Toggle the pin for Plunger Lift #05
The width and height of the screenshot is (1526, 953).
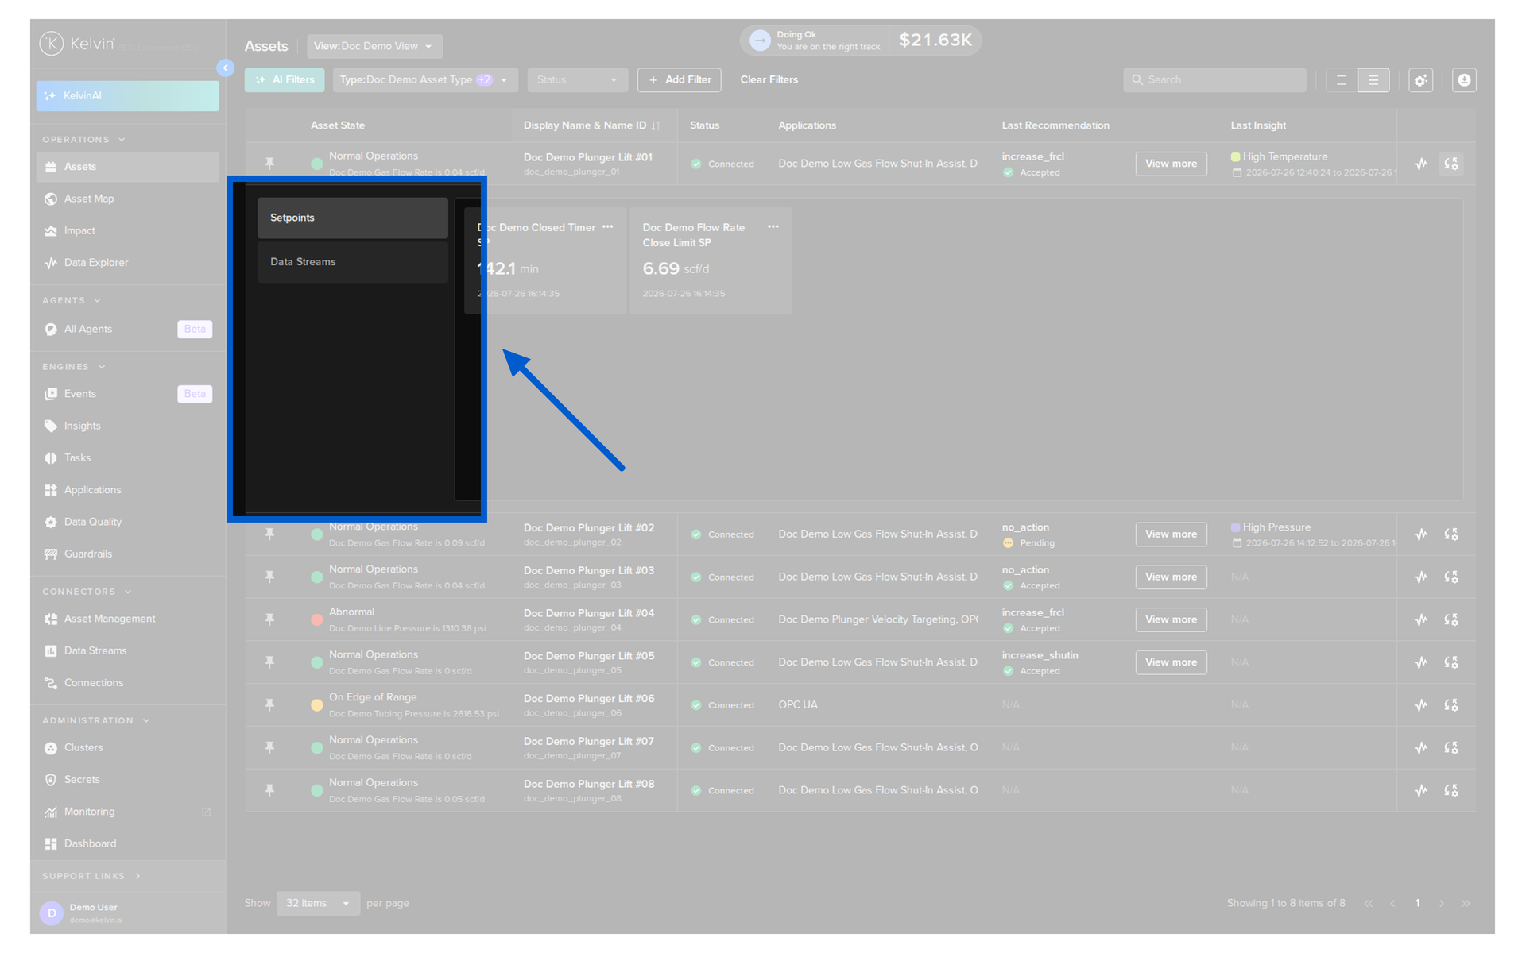tap(270, 662)
